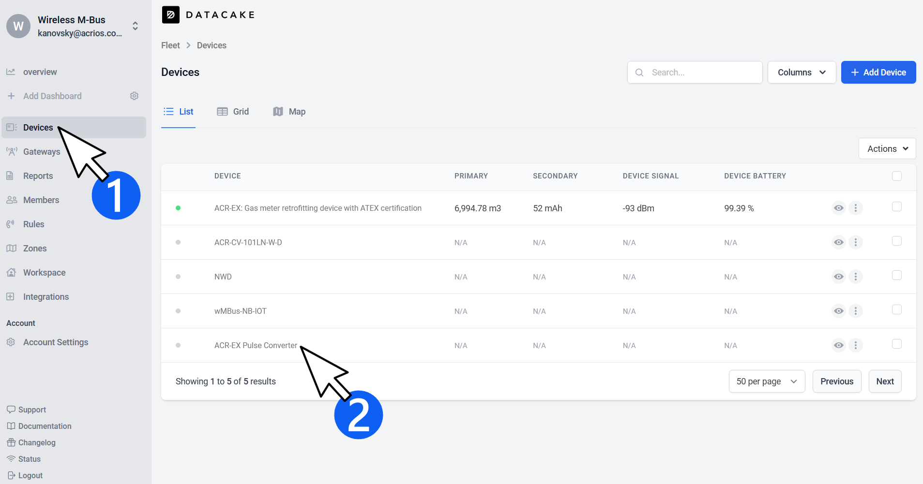Open three-dot menu for ACR-CV-101LN-W-D row
This screenshot has width=923, height=484.
pos(855,242)
